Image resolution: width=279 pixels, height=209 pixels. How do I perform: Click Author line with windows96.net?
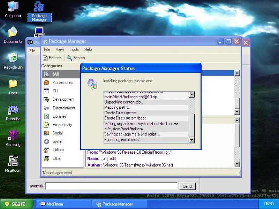point(130,165)
